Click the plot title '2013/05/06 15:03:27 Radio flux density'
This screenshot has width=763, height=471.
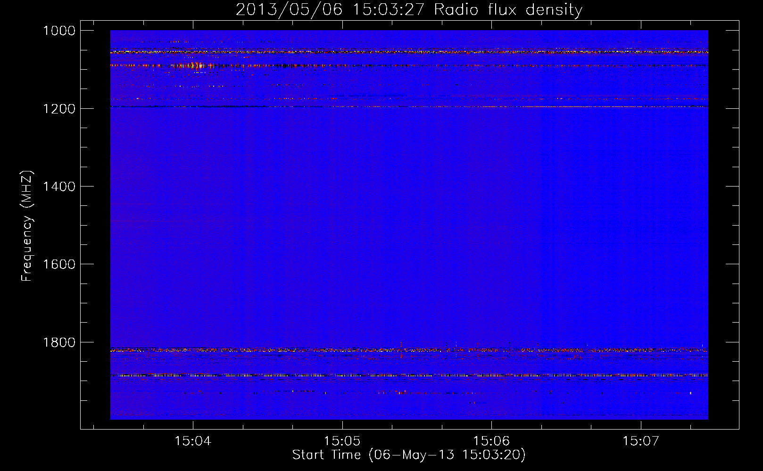pyautogui.click(x=409, y=9)
